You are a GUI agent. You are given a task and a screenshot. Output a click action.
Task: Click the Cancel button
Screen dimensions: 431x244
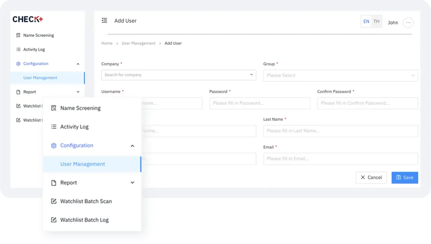coord(371,177)
